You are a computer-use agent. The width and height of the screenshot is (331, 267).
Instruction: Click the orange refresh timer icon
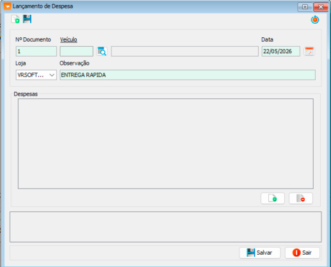point(315,19)
